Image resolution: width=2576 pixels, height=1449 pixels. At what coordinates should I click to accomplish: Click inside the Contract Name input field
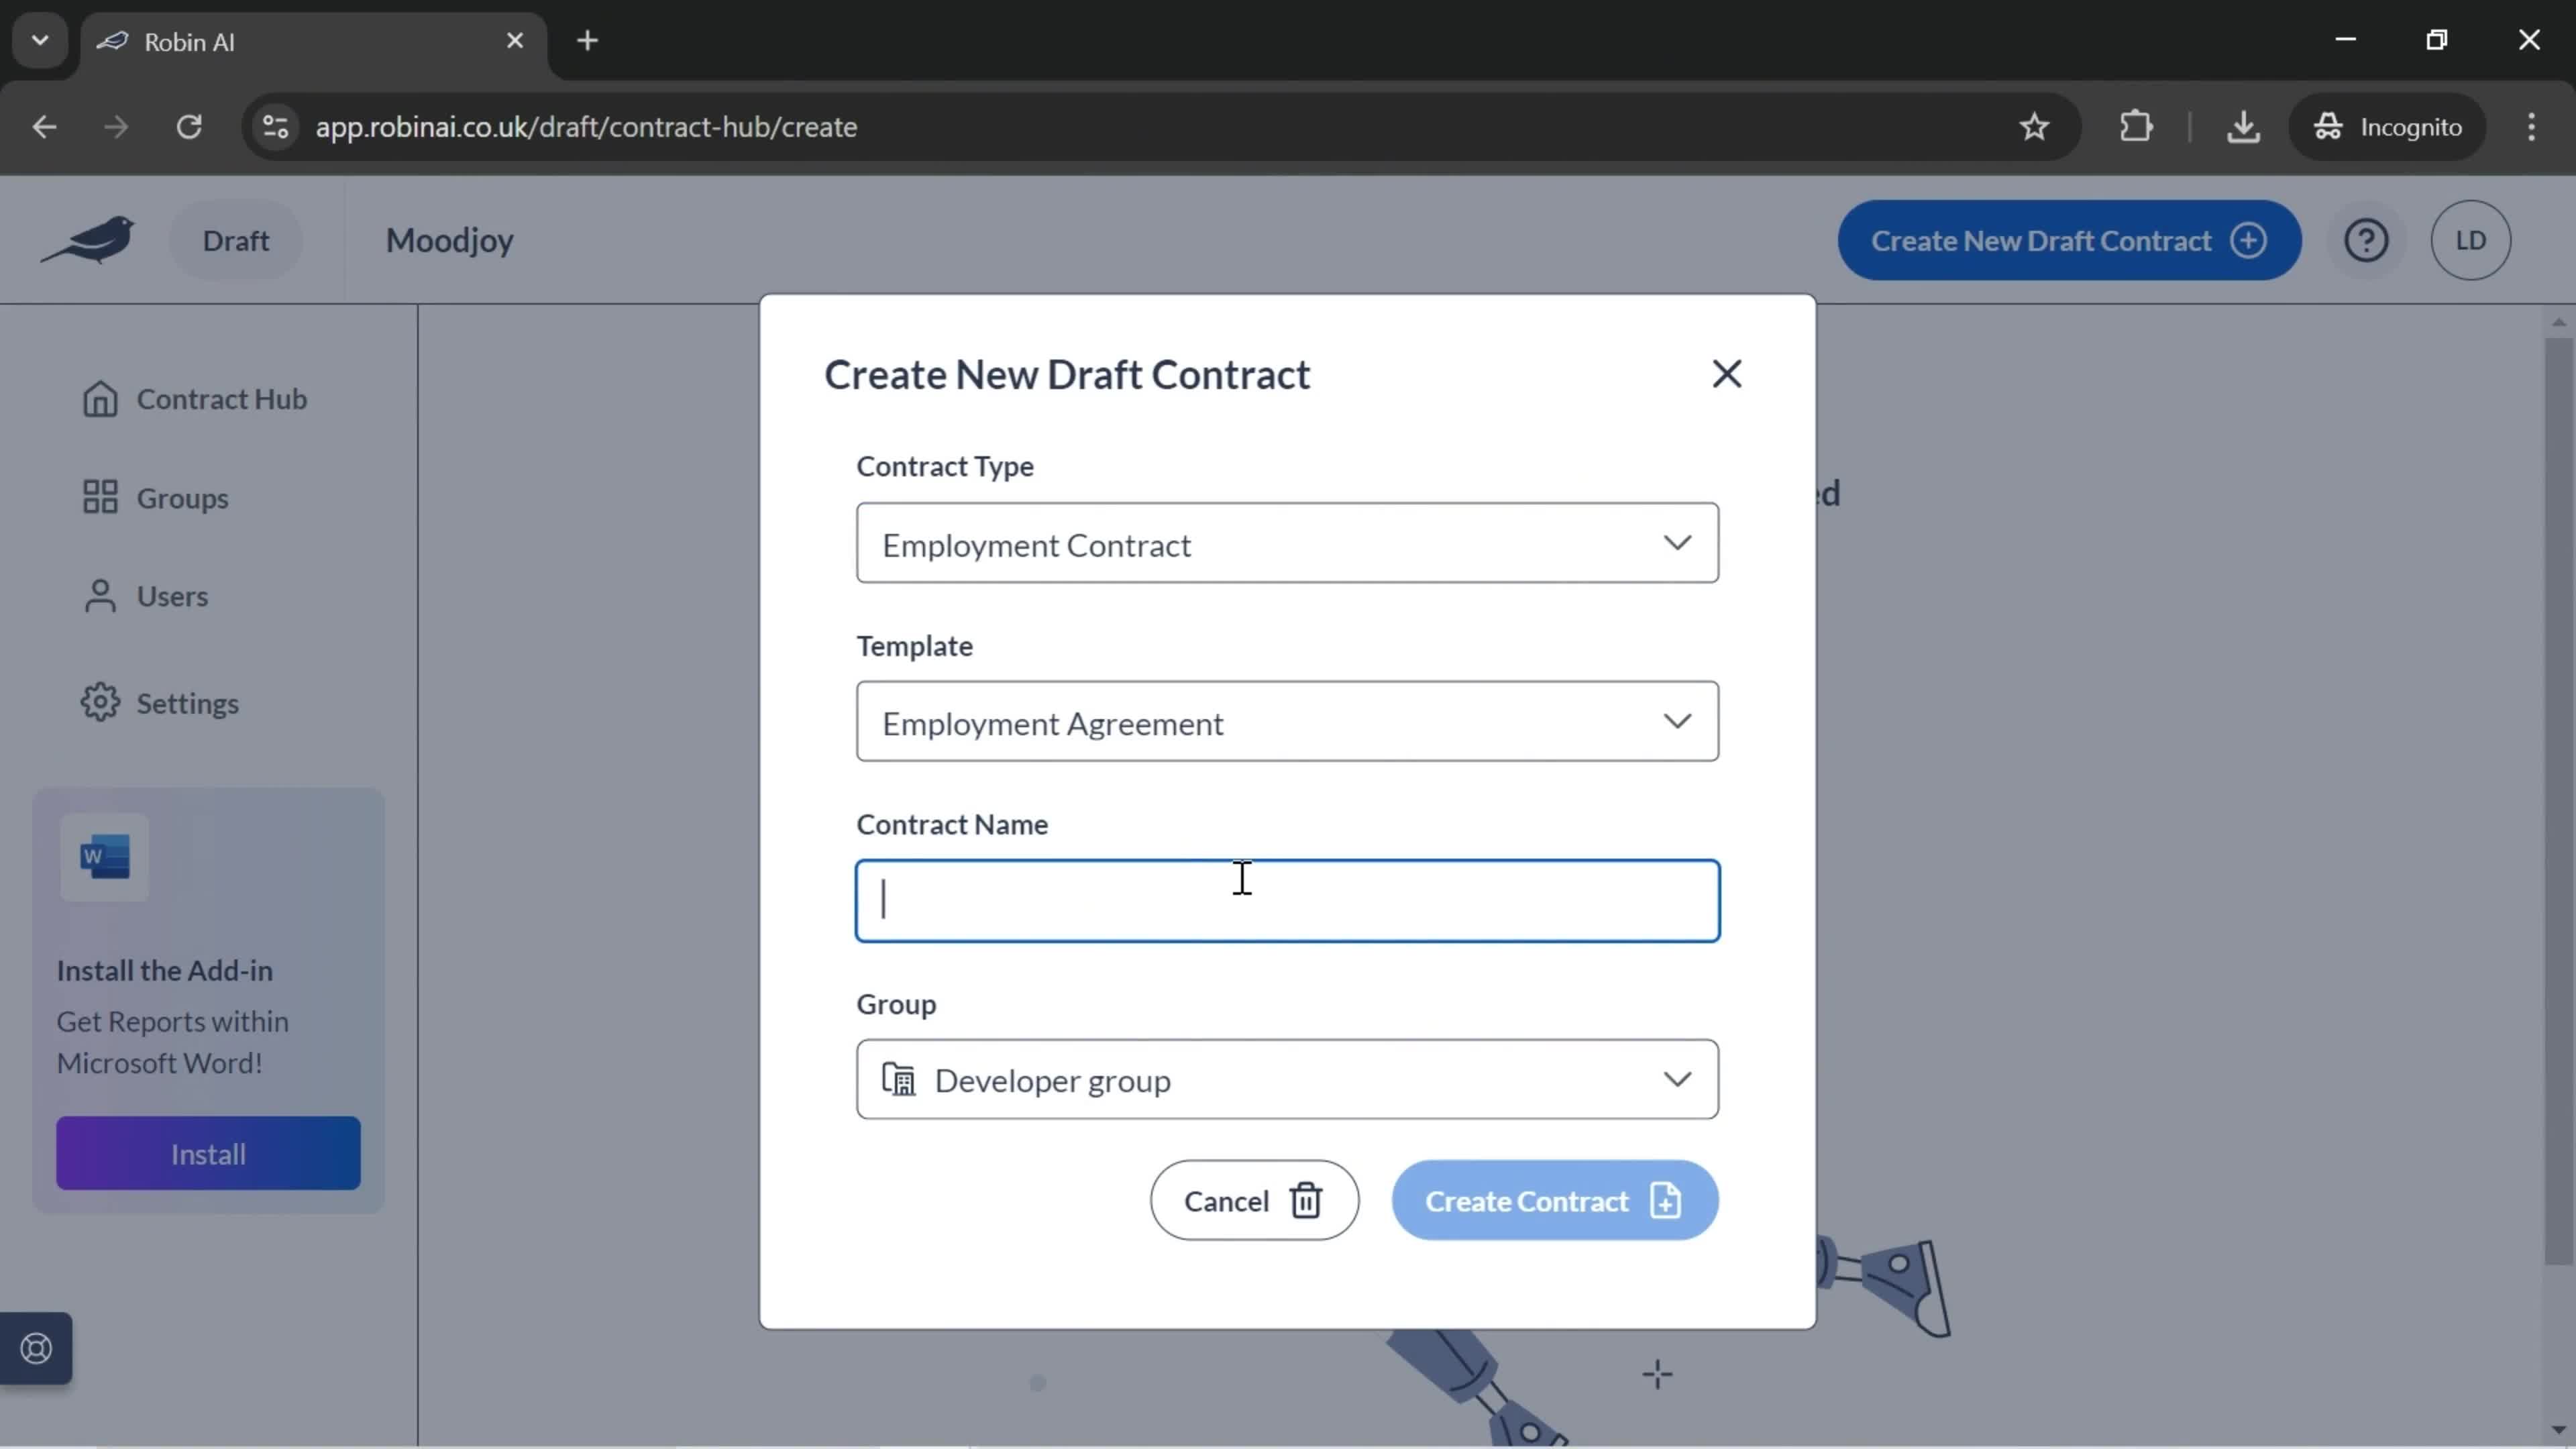(x=1286, y=900)
